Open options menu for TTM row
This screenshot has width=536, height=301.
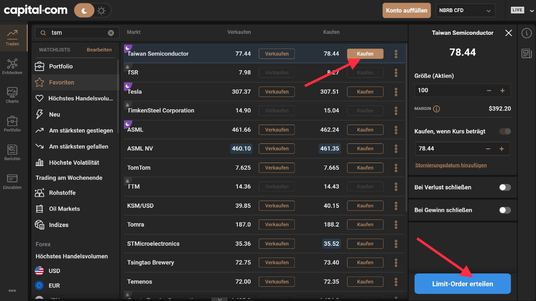(x=396, y=186)
